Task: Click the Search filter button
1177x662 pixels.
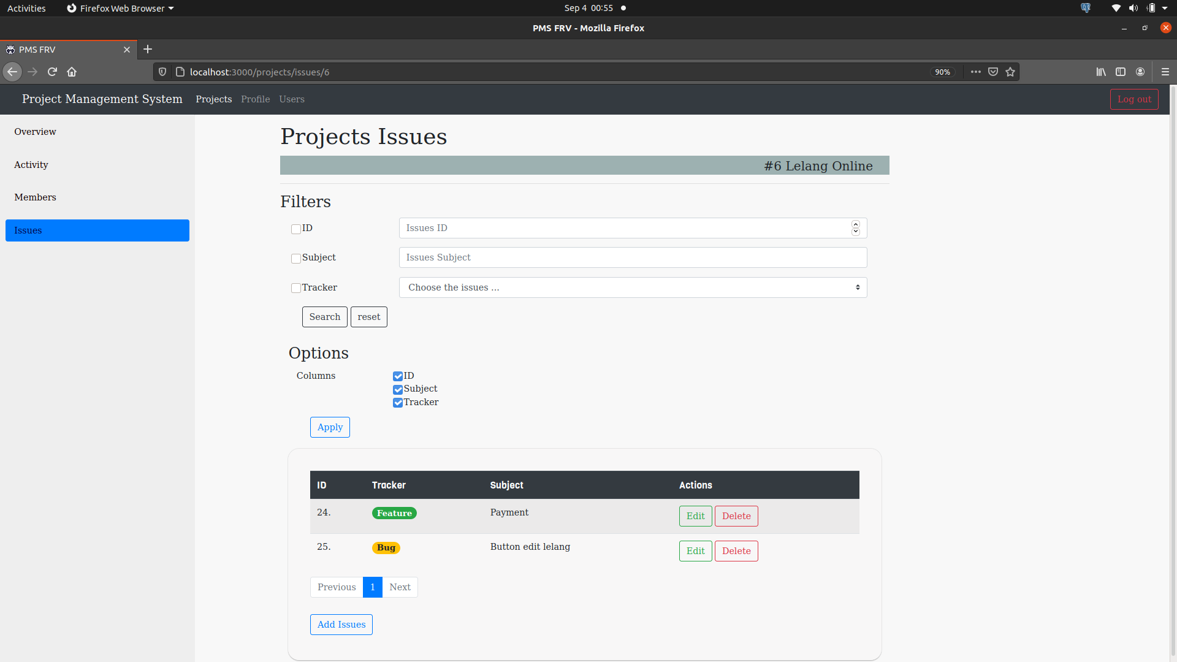Action: click(x=324, y=317)
